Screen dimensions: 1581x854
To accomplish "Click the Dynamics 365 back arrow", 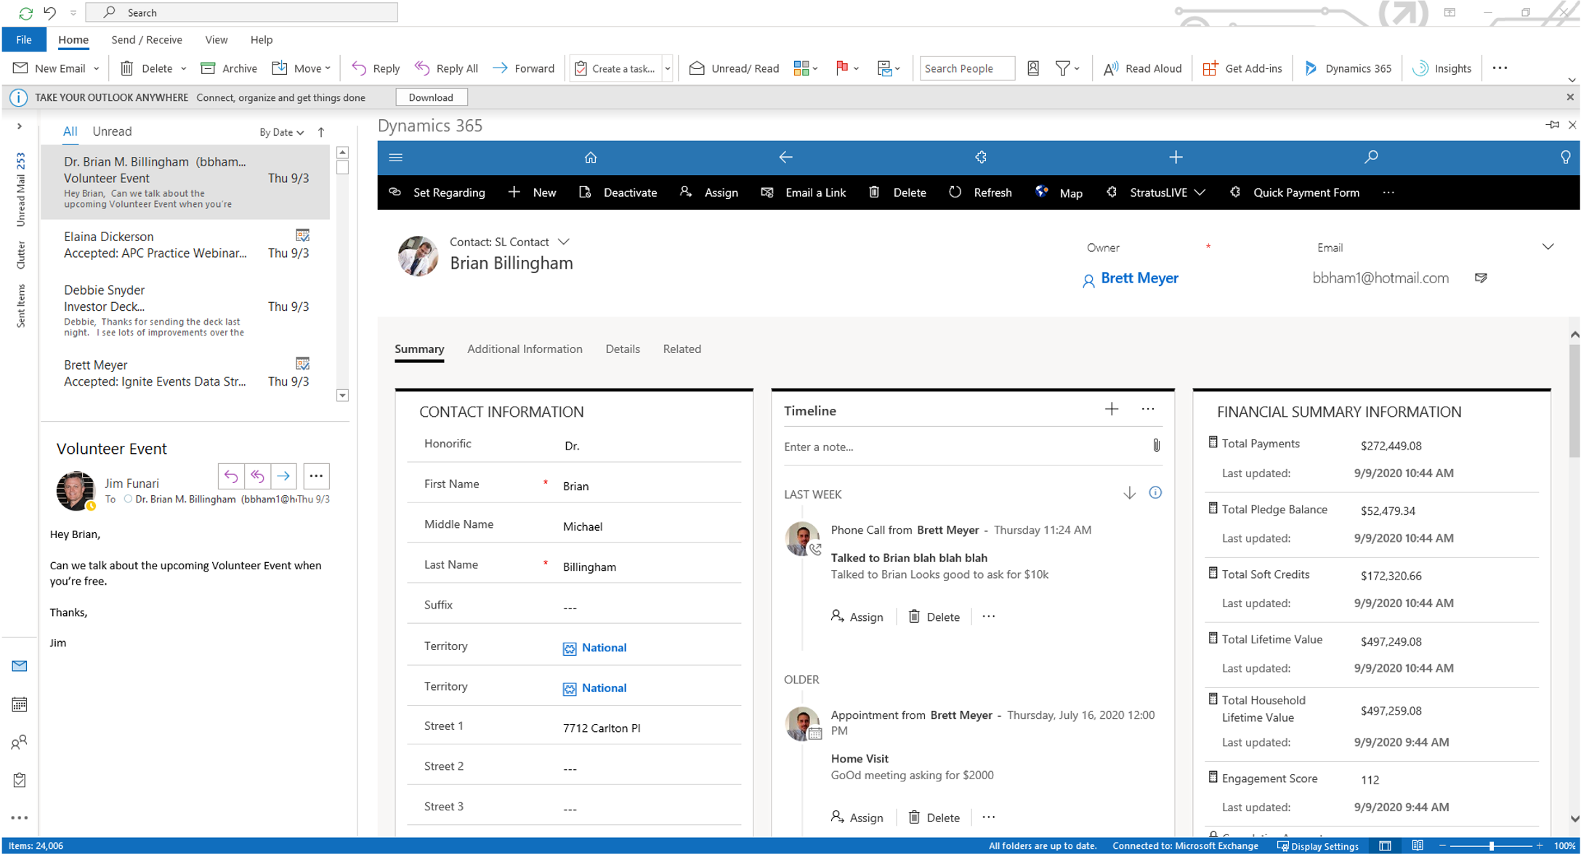I will coord(785,158).
